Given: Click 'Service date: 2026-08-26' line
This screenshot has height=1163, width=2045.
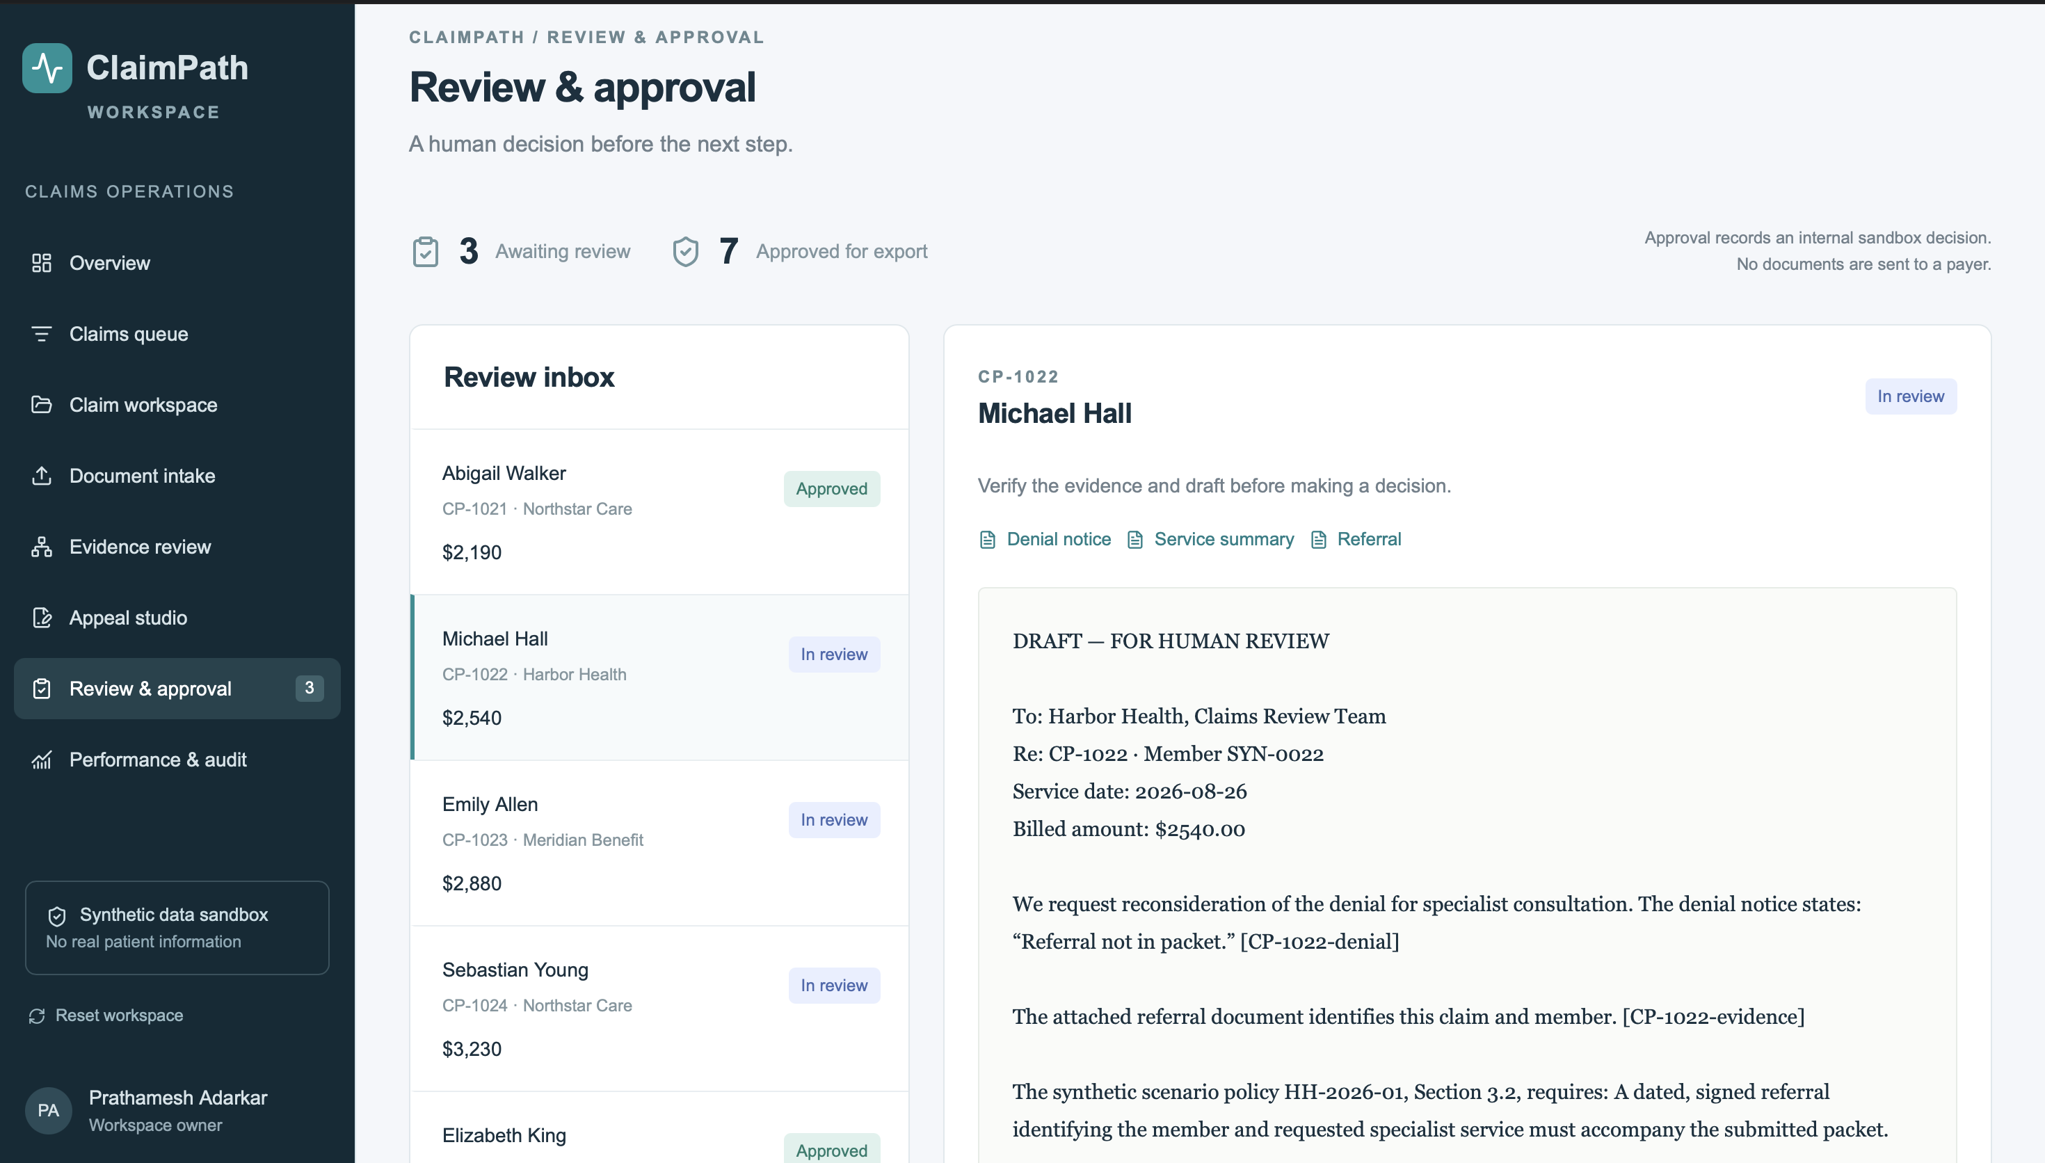Looking at the screenshot, I should coord(1129,792).
